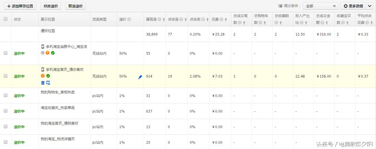Click the trash icon in 猜你喜欢 row
This screenshot has width=376, height=149.
43,83
